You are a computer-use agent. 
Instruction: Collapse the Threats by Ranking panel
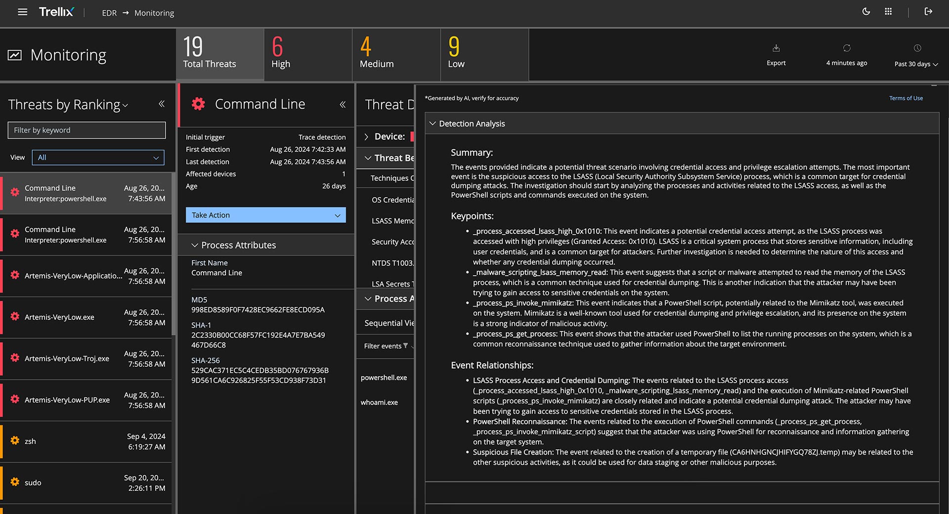point(161,104)
